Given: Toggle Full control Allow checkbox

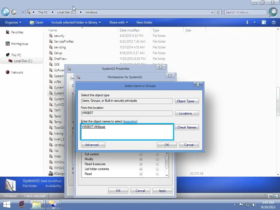Looking at the screenshot, I should pyautogui.click(x=141, y=154).
